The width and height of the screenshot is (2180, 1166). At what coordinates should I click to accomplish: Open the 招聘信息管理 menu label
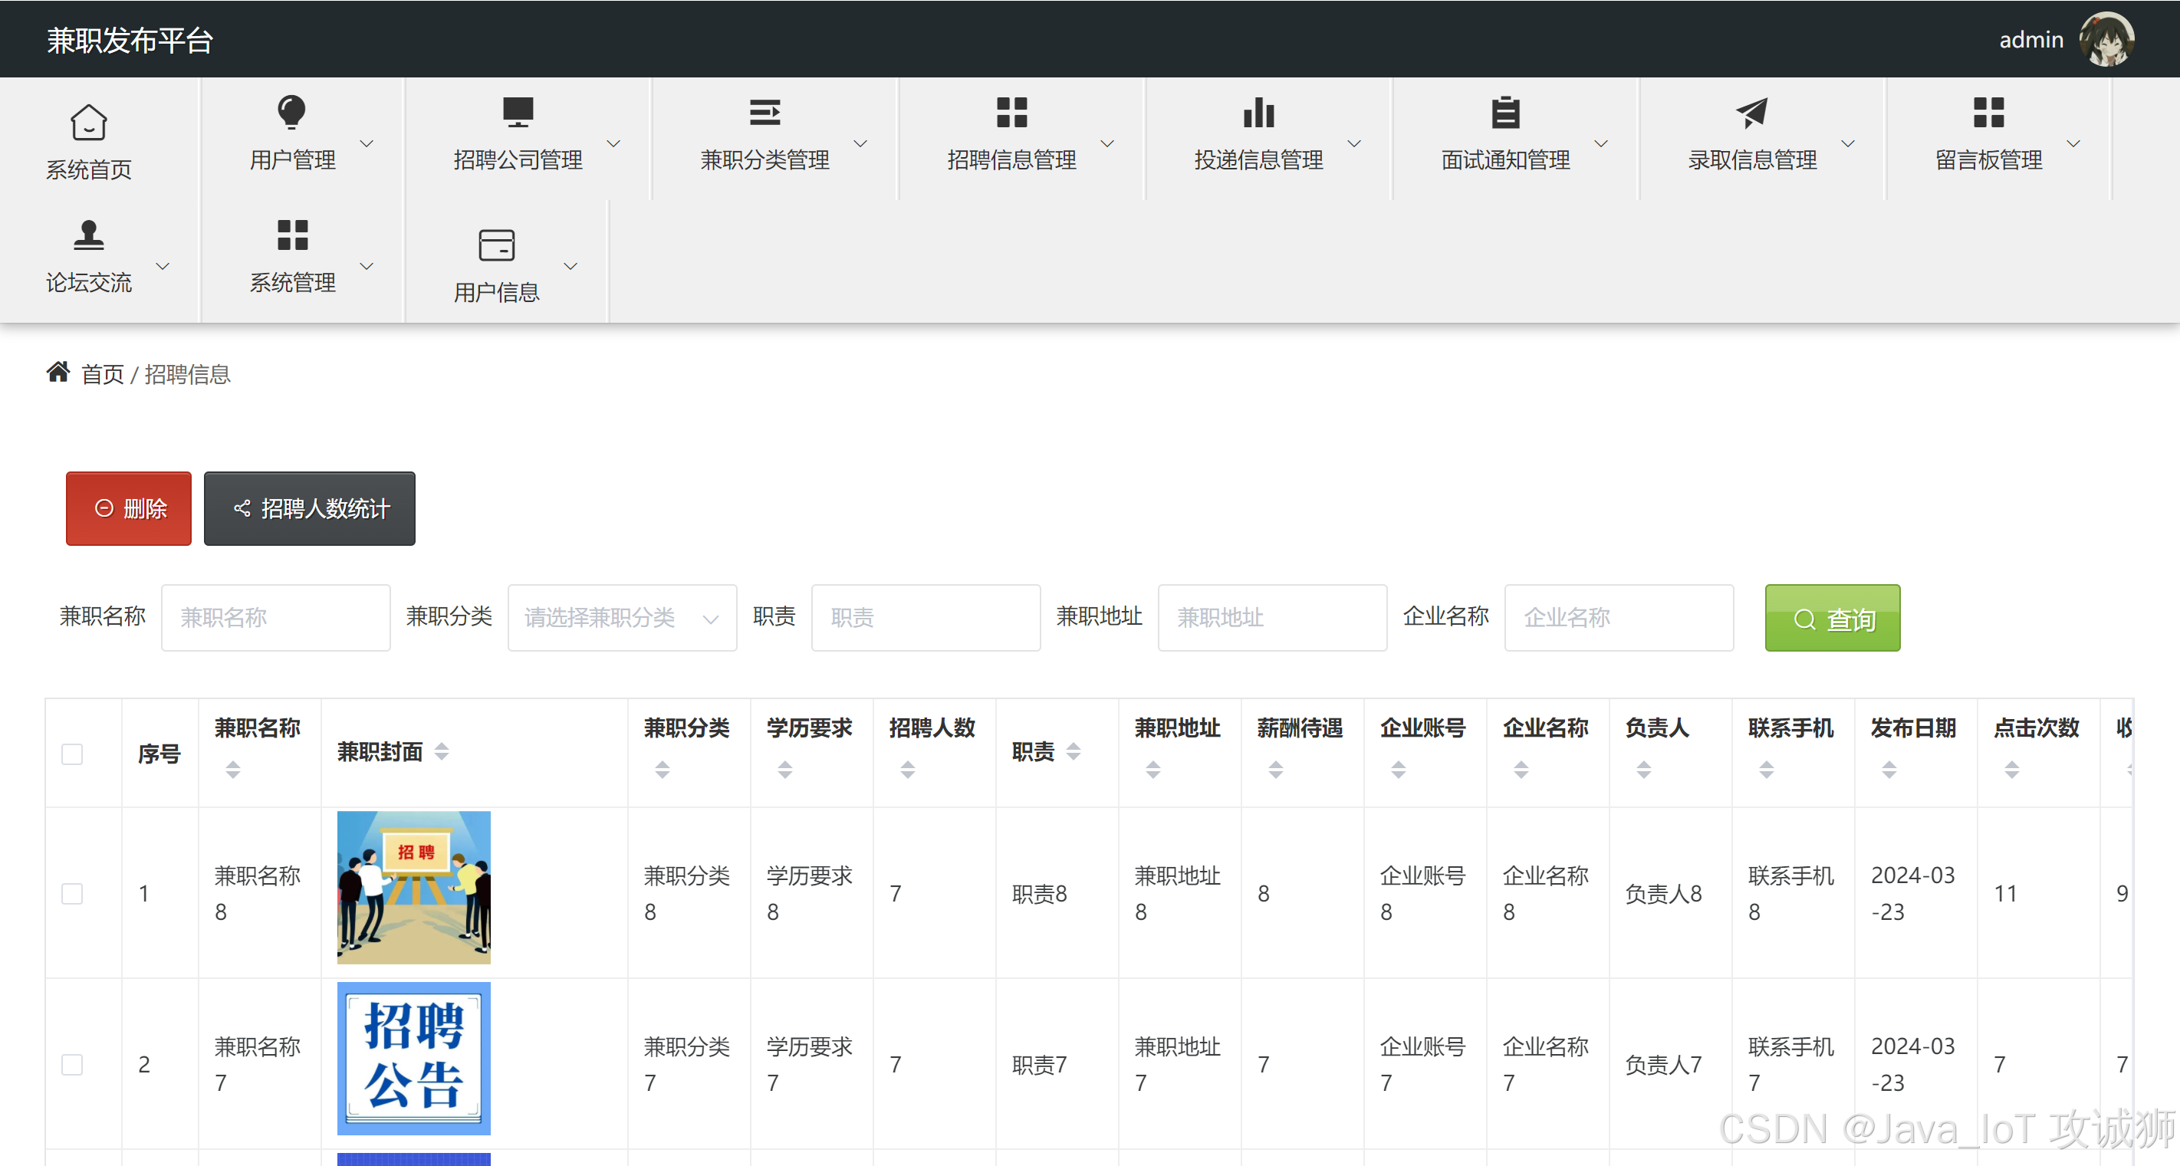[x=1012, y=160]
